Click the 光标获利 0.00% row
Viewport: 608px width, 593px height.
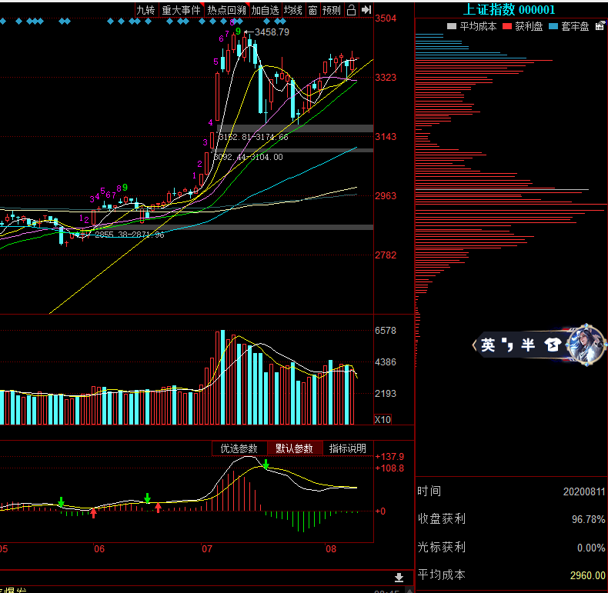(511, 548)
